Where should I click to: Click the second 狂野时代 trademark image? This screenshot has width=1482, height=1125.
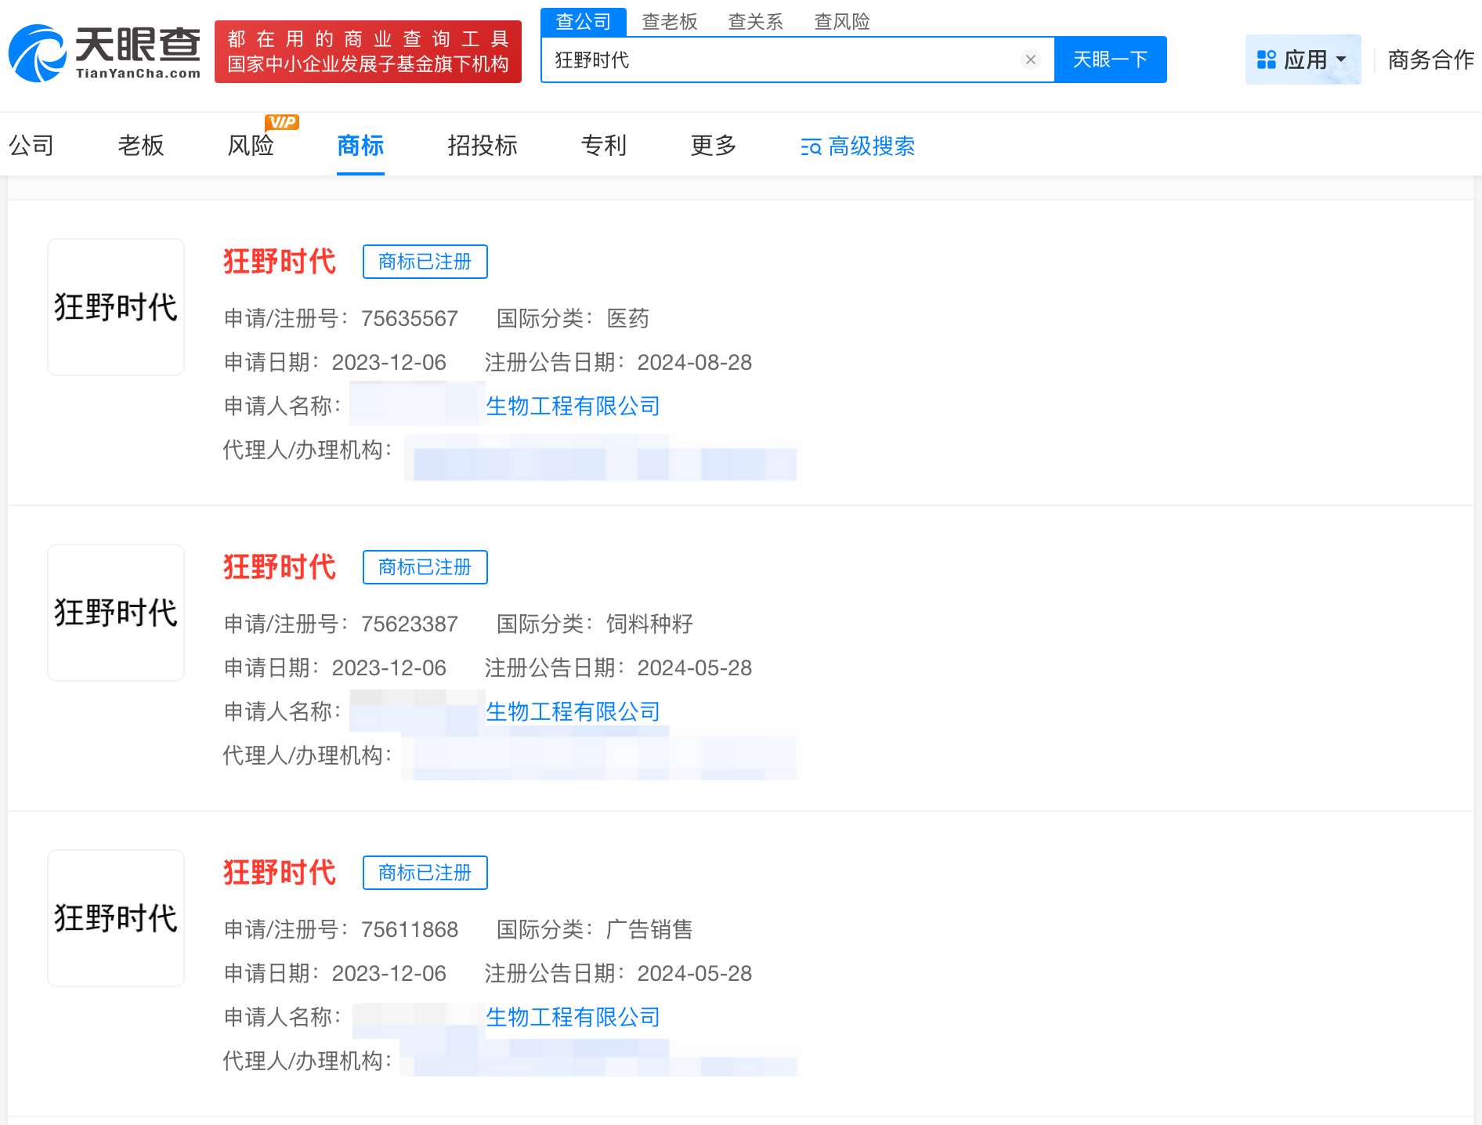[115, 612]
